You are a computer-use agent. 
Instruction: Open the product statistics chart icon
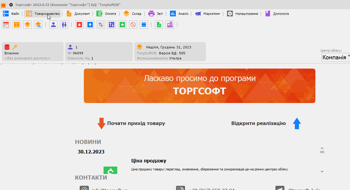coord(38,25)
